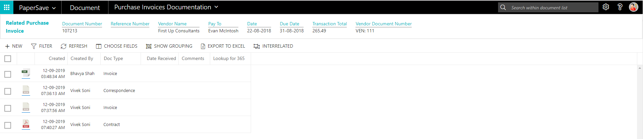Open the PDF icon in Contract row
The image size is (643, 139).
(26, 124)
